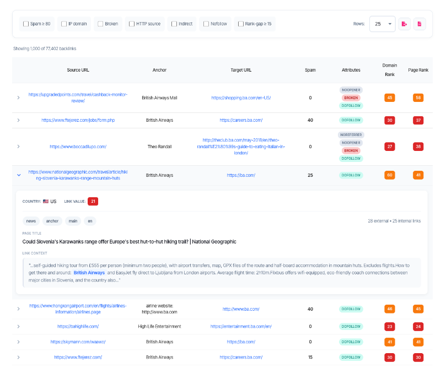Viewport: 441px width, 368px height.
Task: Toggle the HTTP source checkbox
Action: point(132,24)
